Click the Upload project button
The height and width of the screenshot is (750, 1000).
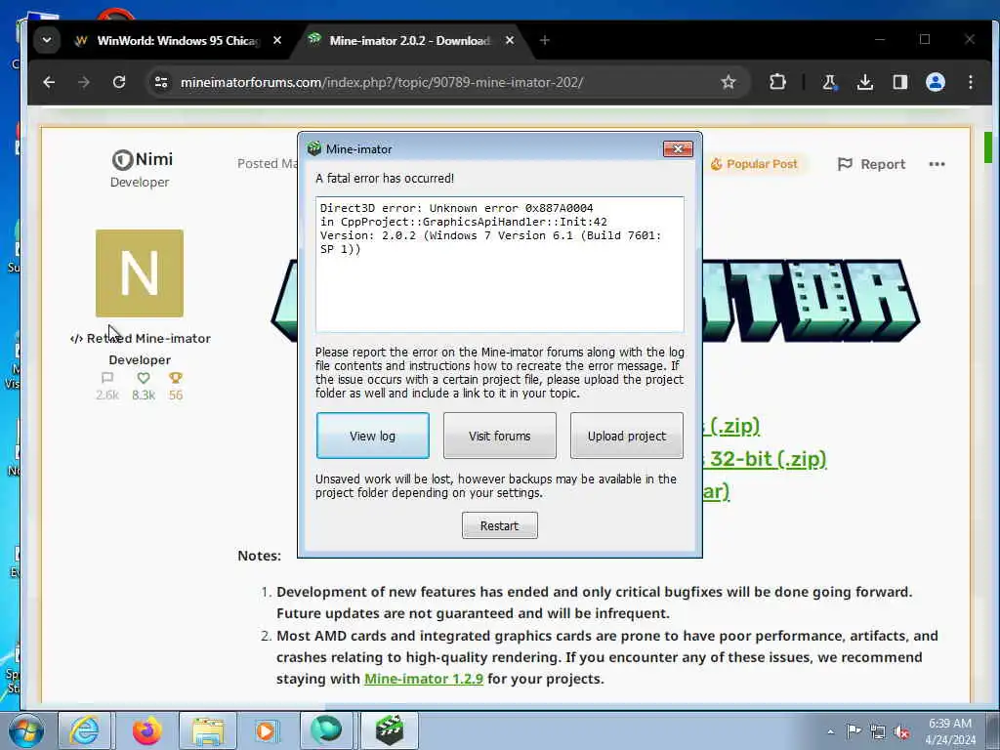[626, 436]
